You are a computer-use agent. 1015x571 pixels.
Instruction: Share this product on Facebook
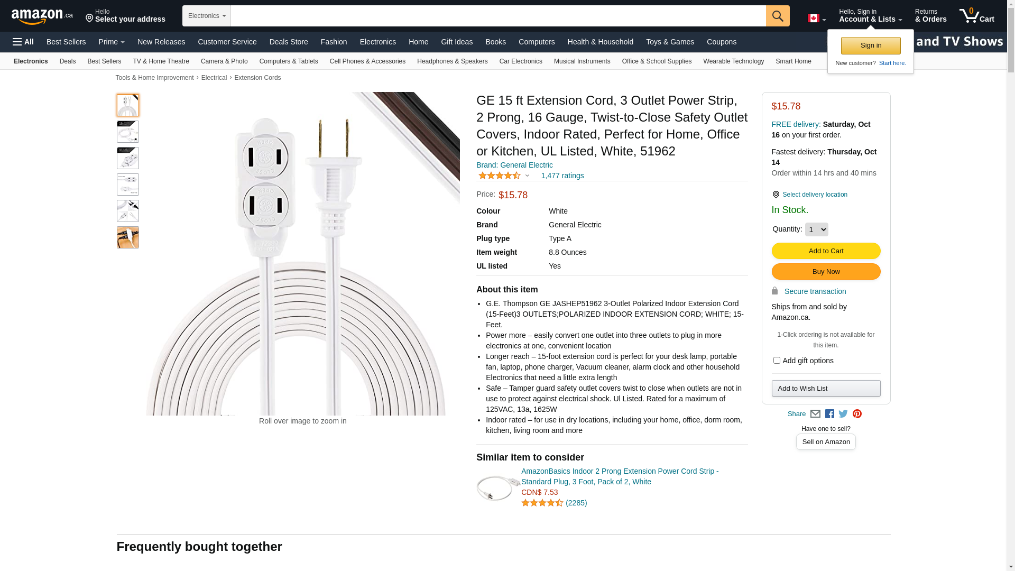tap(829, 414)
